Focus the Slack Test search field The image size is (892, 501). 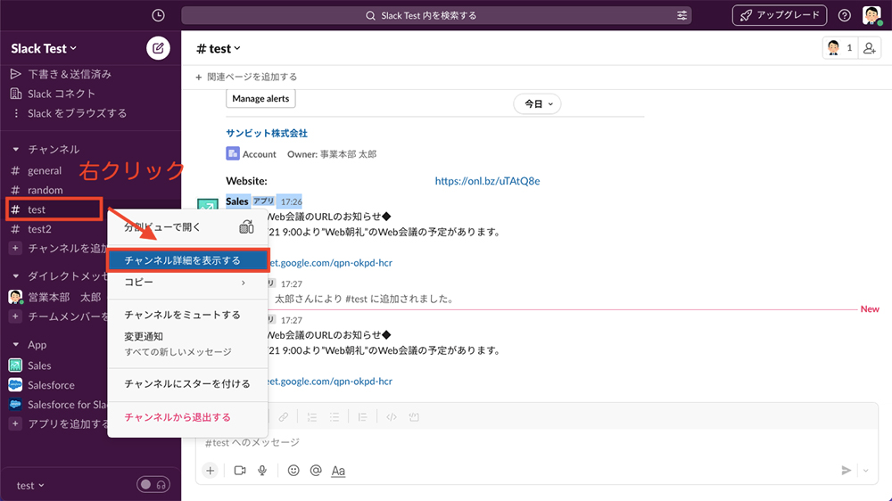pos(436,15)
